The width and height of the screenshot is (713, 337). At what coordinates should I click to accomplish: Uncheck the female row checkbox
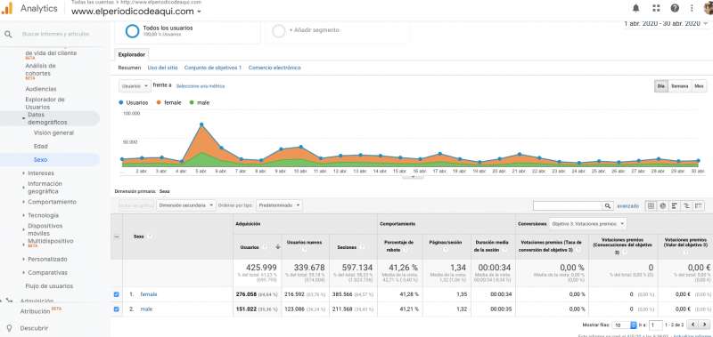[117, 294]
